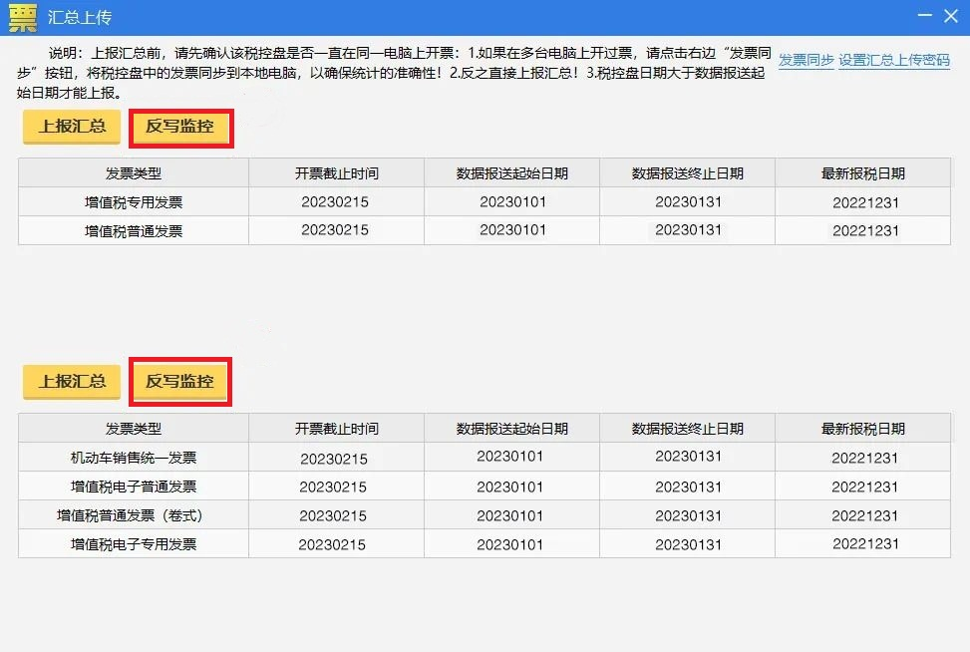Click 数据报送终止日期 20230131 in 机动车销售统一发票 row

pyautogui.click(x=688, y=457)
